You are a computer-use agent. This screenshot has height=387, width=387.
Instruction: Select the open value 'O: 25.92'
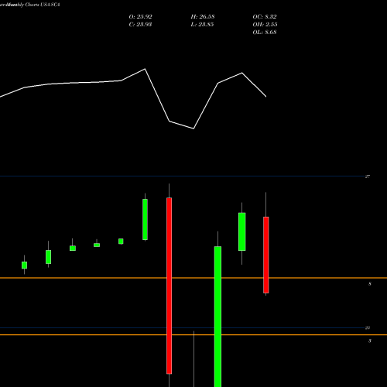tap(140, 17)
